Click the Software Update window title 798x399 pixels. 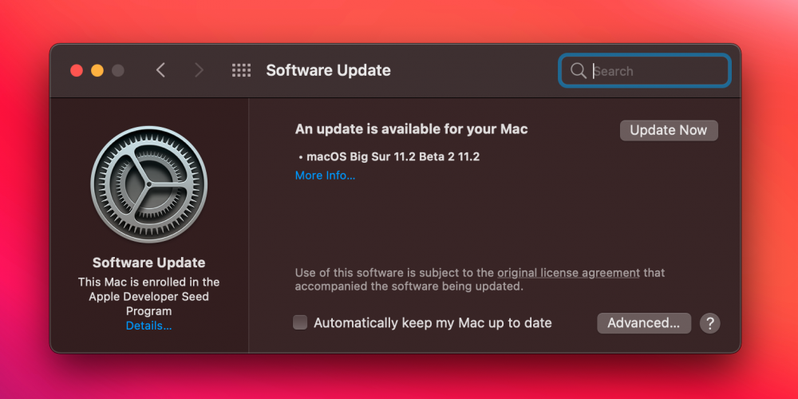[x=328, y=70]
